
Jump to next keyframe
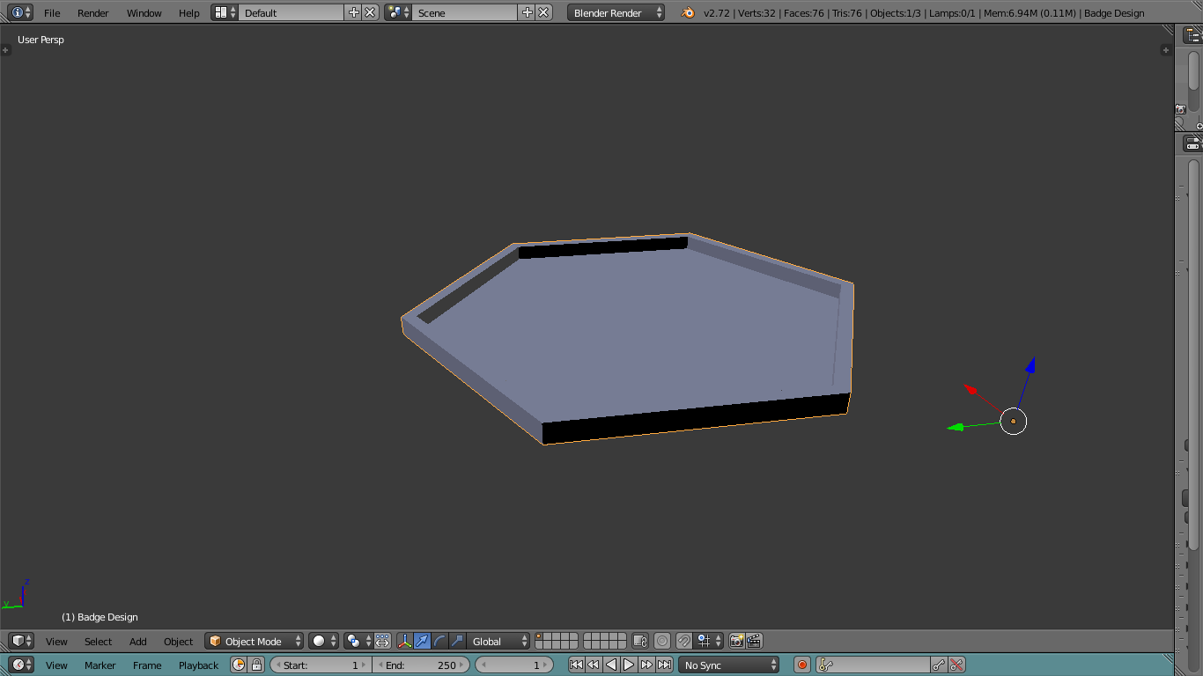coord(646,665)
